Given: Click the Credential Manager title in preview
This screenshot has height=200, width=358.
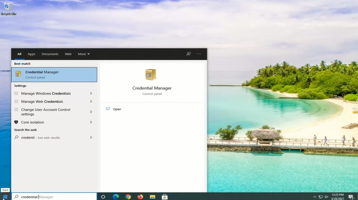Looking at the screenshot, I should (x=152, y=88).
